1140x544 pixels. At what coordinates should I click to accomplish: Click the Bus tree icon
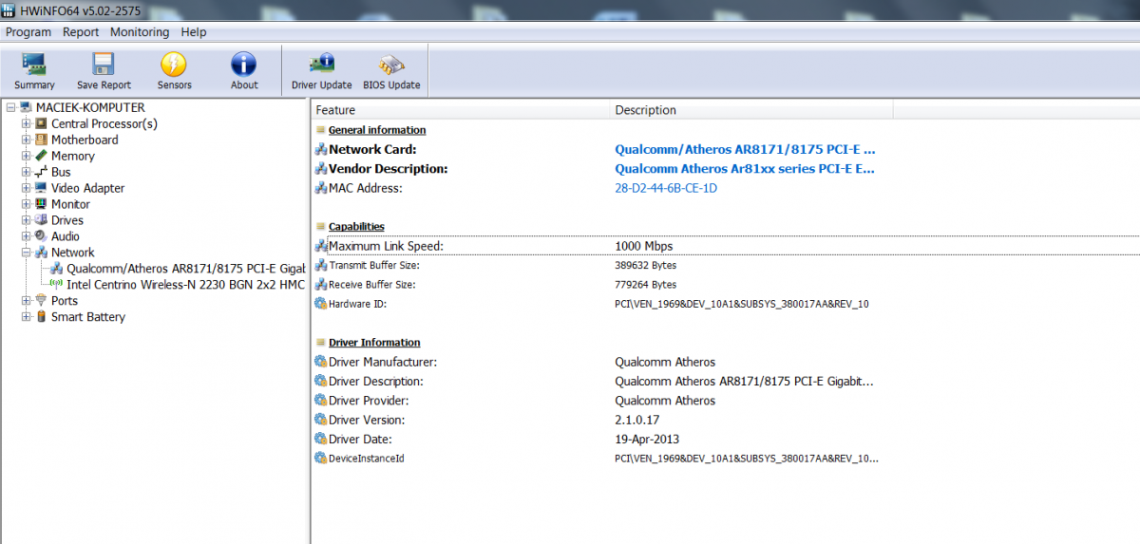point(42,172)
